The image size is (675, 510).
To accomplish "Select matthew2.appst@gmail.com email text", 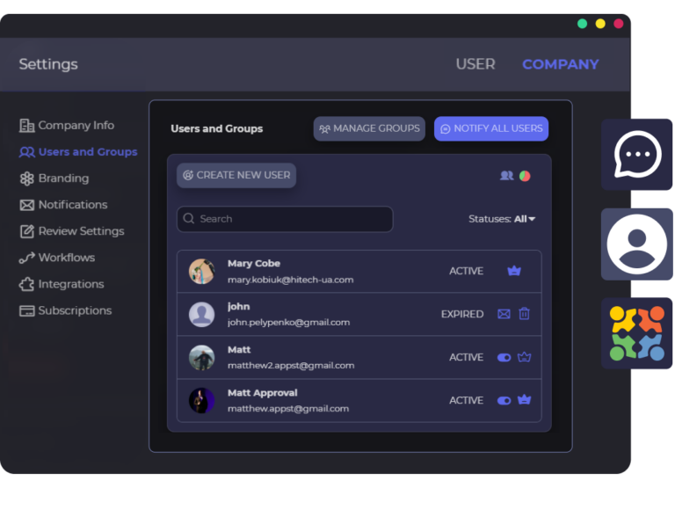I will pos(291,365).
